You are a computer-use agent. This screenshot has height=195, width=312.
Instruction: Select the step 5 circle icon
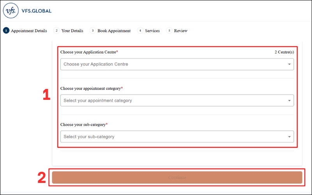(x=169, y=30)
